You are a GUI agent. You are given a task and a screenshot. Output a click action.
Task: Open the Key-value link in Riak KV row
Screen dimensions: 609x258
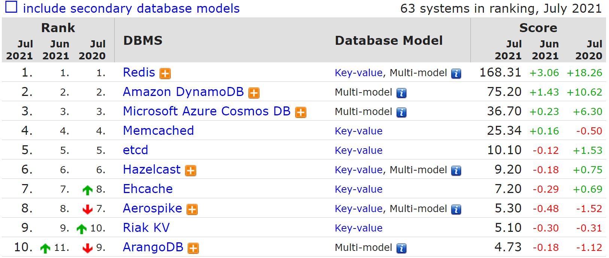pyautogui.click(x=358, y=228)
